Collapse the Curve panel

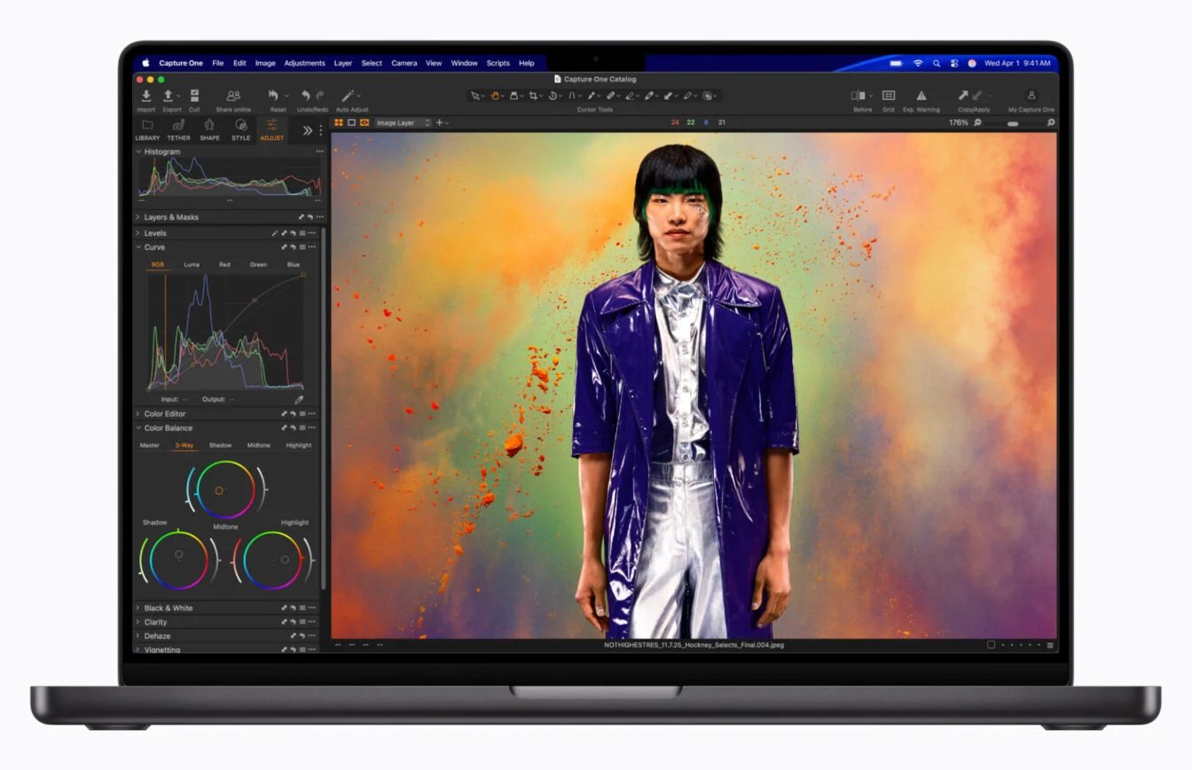pyautogui.click(x=137, y=247)
